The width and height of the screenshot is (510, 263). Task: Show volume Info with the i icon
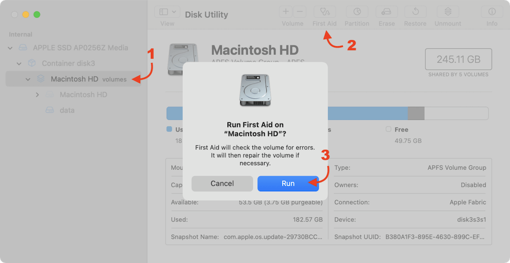click(492, 12)
